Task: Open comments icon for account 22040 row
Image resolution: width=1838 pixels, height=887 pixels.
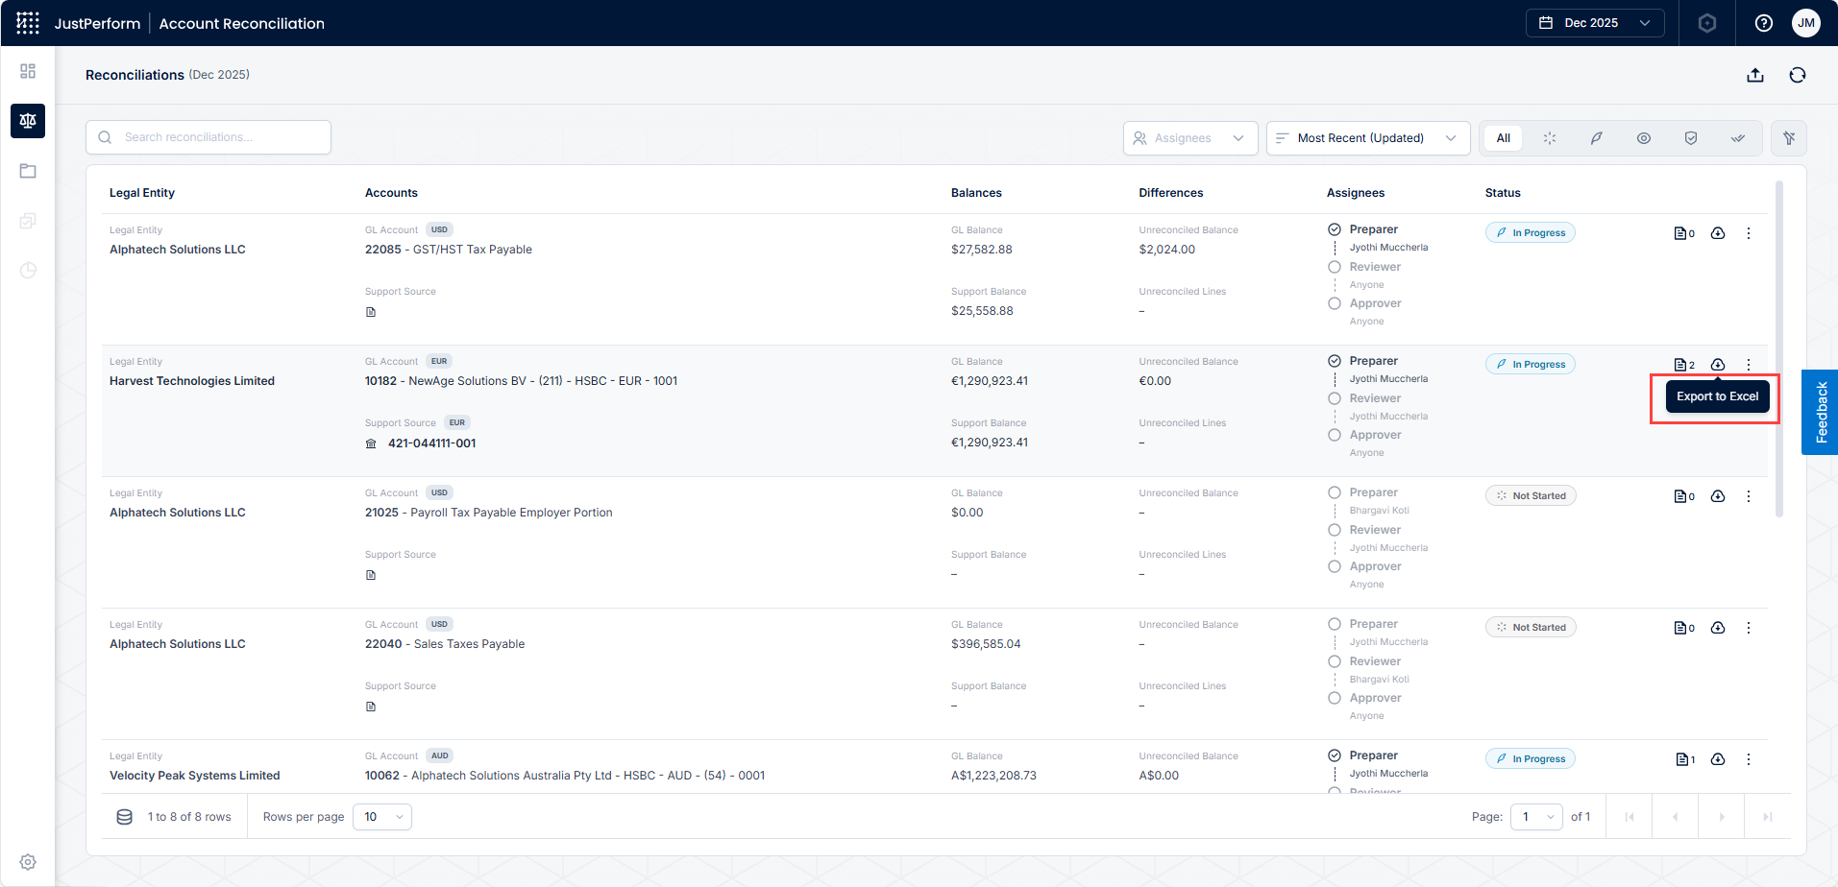Action: (1684, 628)
